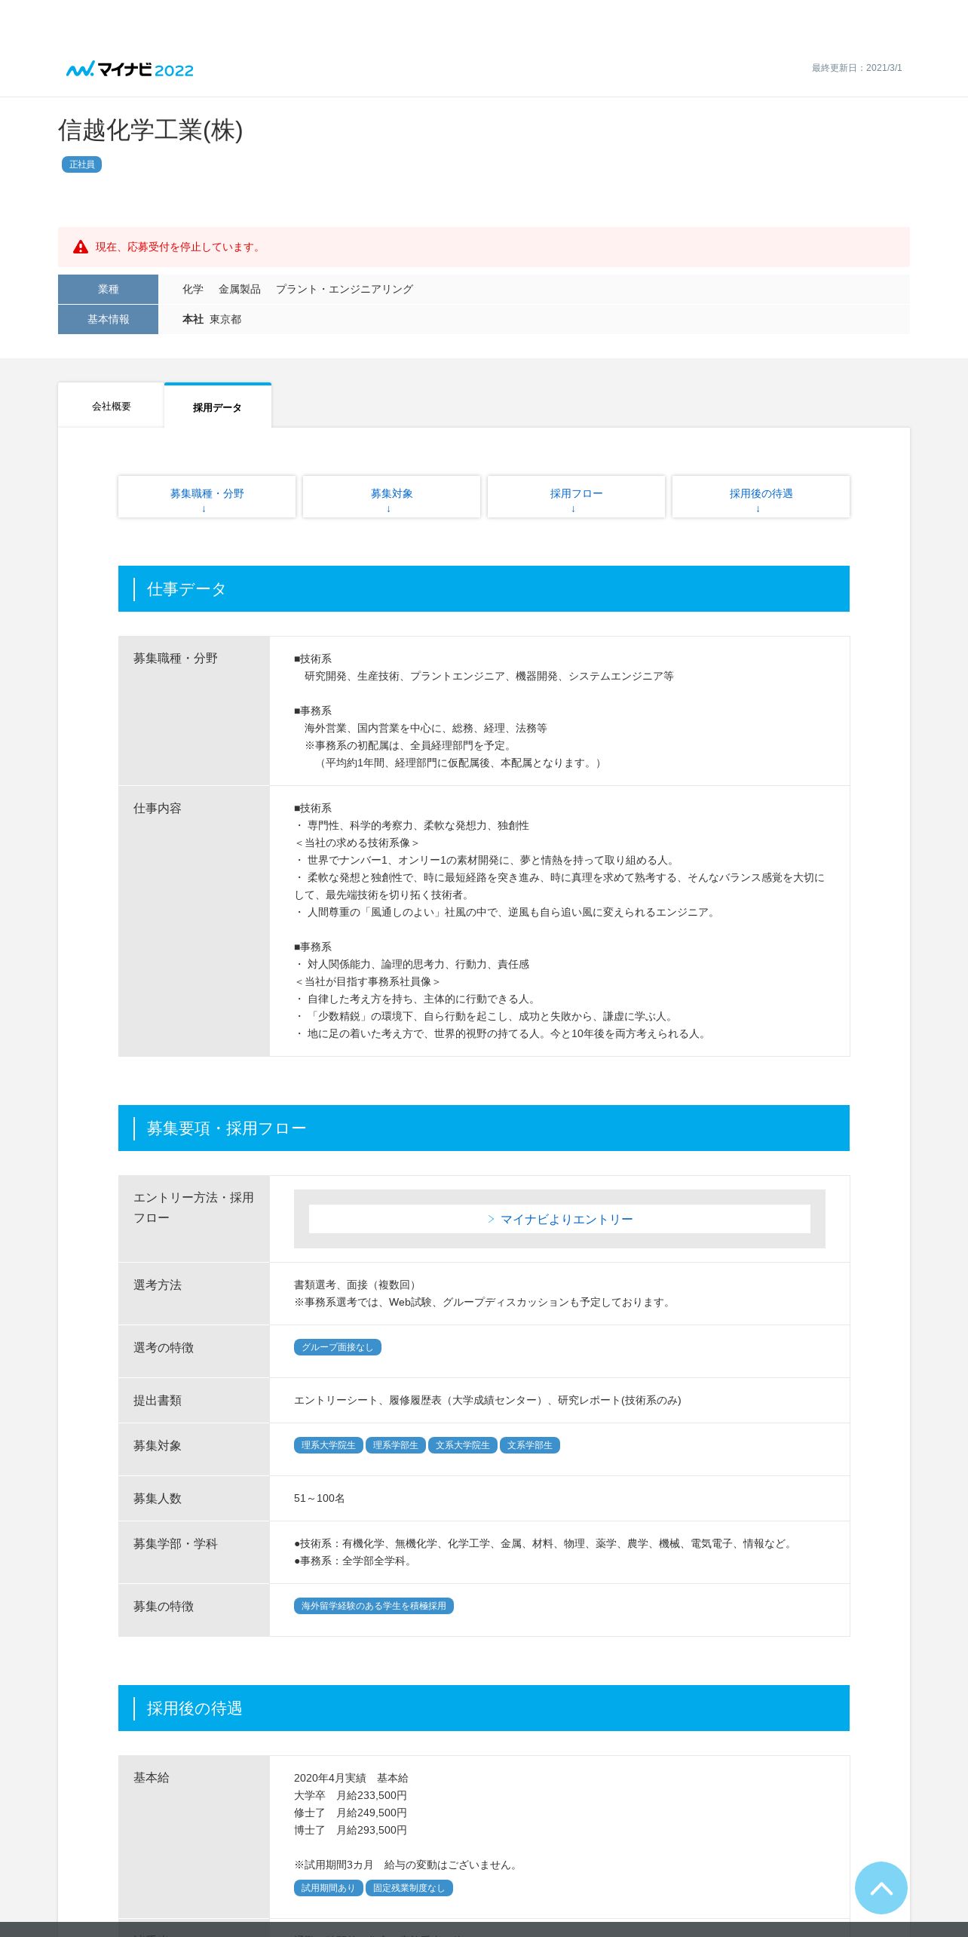Viewport: 968px width, 1937px height.
Task: Open the 会社概要 tab
Action: [x=111, y=406]
